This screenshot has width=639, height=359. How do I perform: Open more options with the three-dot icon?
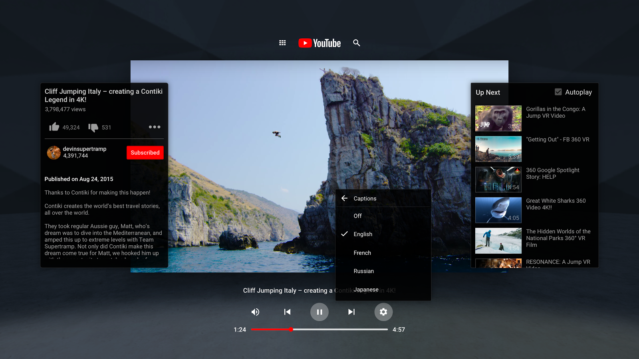(x=154, y=127)
